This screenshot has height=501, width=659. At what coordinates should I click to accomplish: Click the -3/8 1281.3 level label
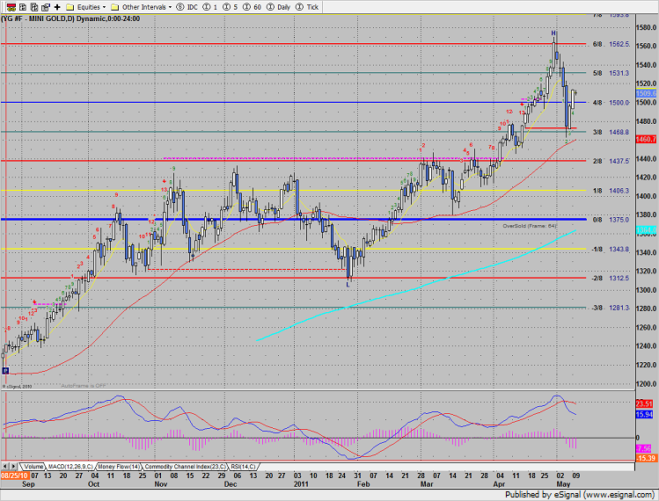click(611, 308)
